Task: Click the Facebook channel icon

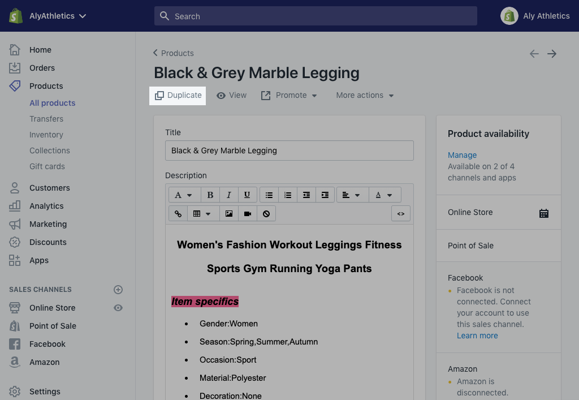Action: point(15,344)
